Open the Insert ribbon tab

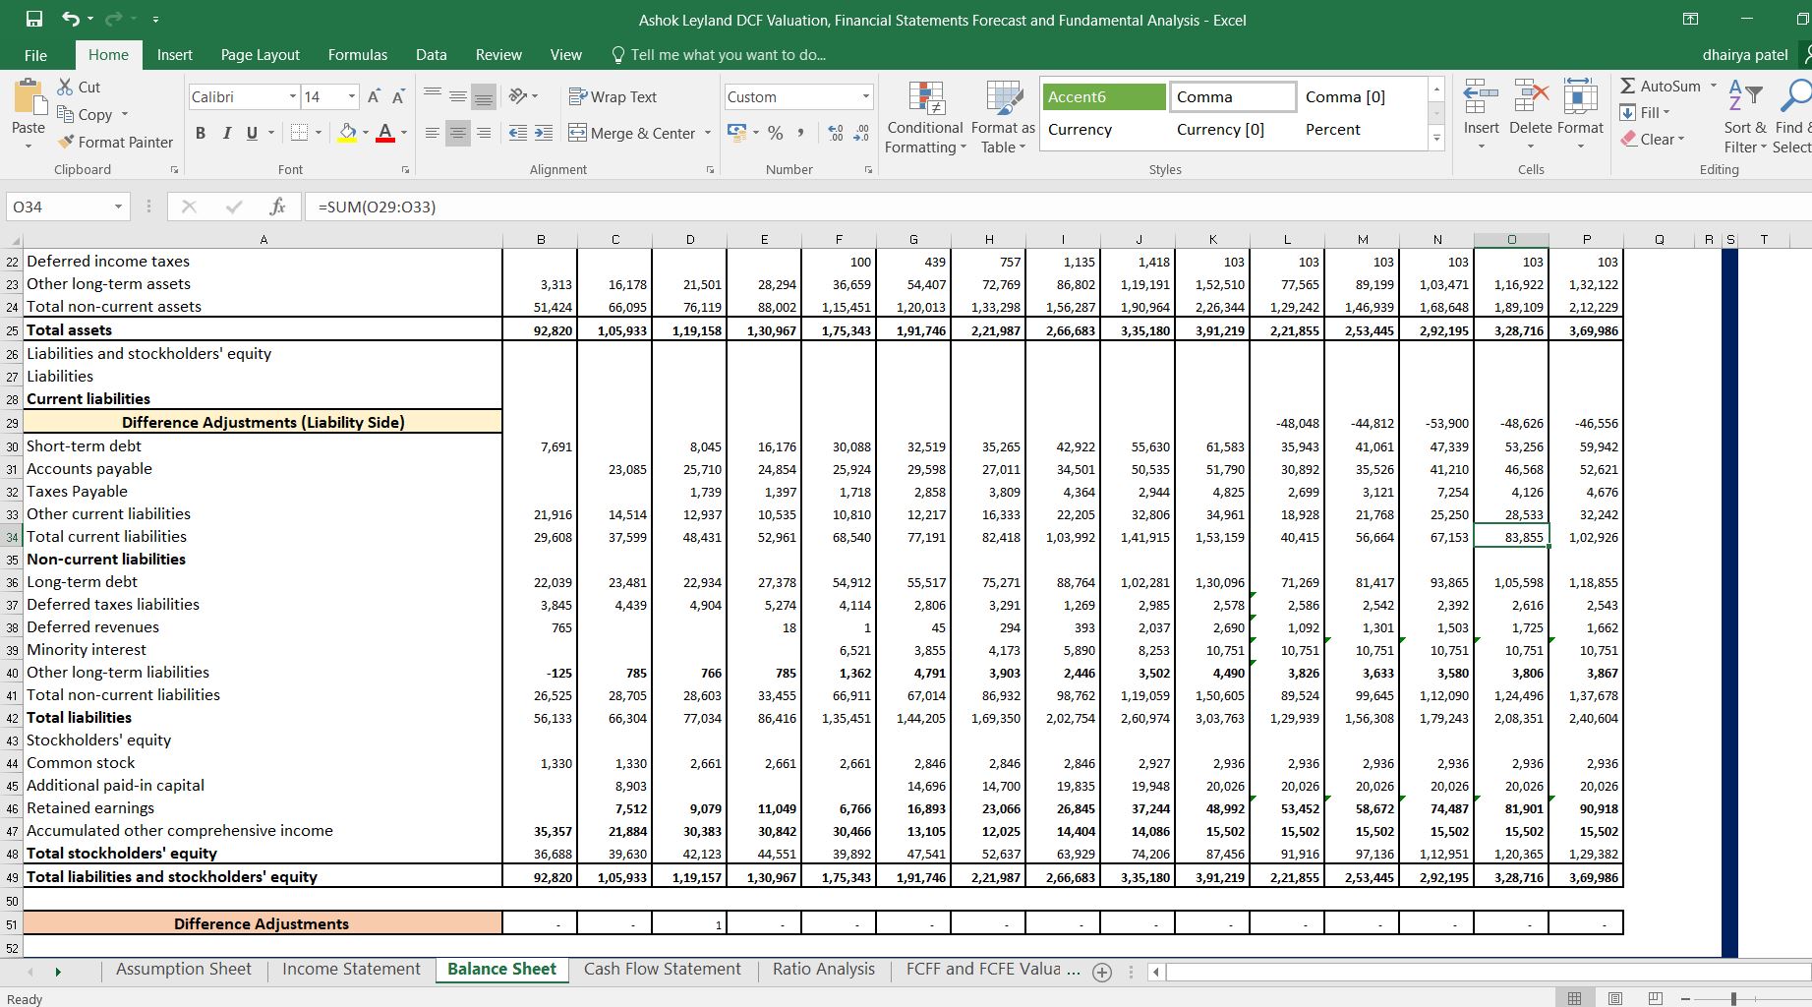click(175, 55)
